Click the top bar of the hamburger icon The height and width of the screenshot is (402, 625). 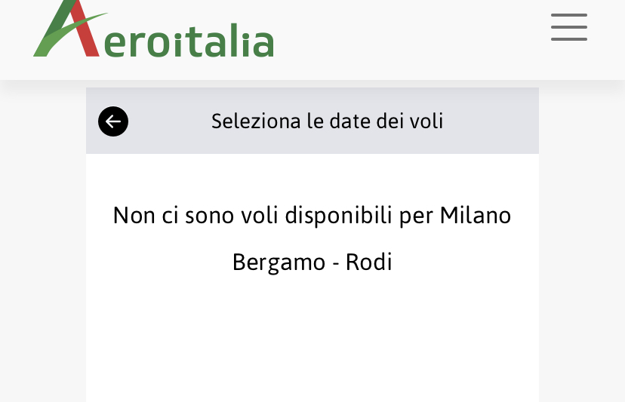pos(568,14)
